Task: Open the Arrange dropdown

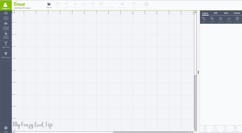Action: (122, 5)
